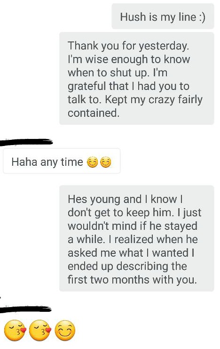
Task: Click the text 'ended up describing the'
Action: [x=127, y=266]
